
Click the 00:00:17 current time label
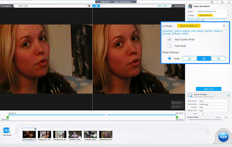(12, 113)
